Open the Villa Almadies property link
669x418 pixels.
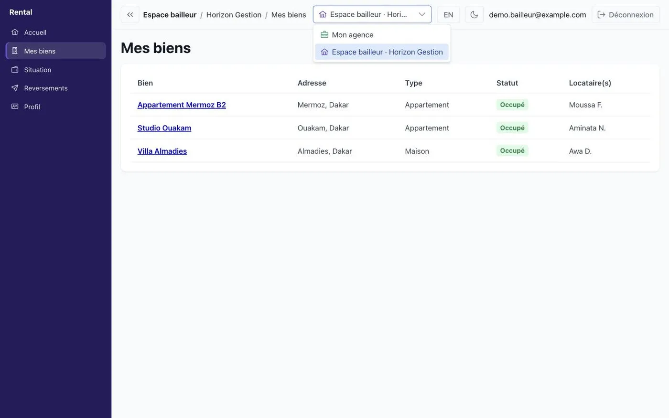162,151
